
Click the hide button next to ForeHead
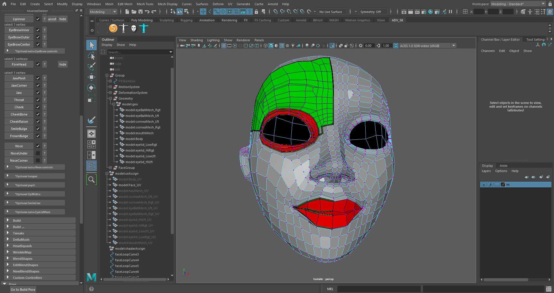click(62, 64)
